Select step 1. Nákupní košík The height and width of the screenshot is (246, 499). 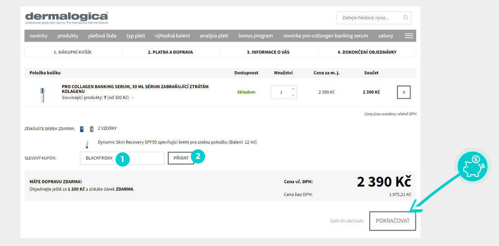tap(73, 52)
